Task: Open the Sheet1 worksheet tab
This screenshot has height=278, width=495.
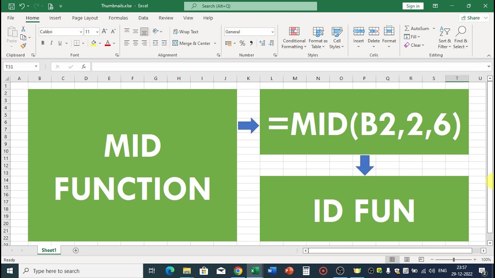Action: (49, 250)
